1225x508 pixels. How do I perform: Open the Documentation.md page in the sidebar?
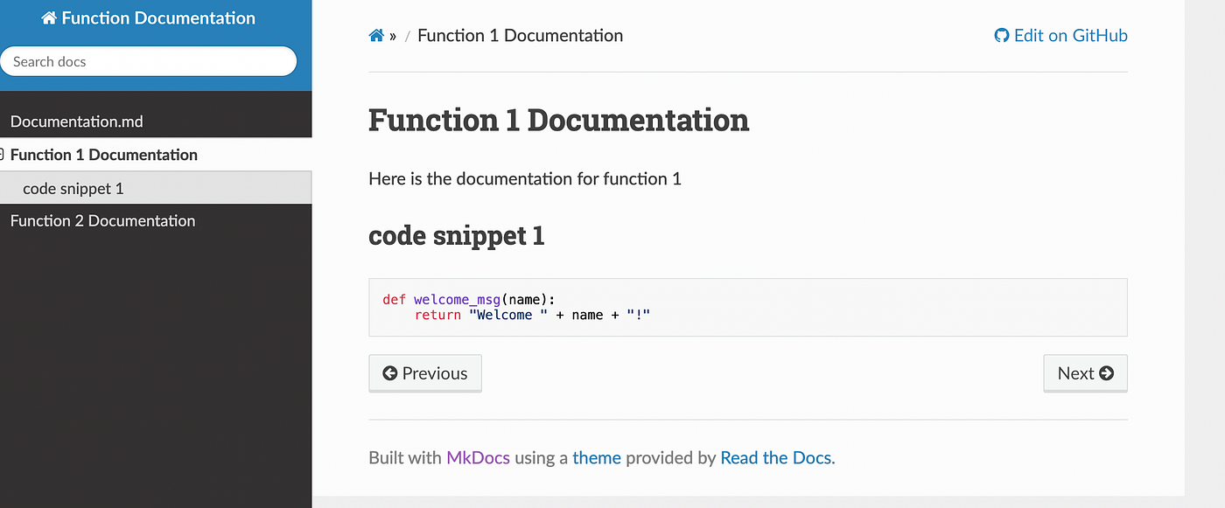point(76,122)
